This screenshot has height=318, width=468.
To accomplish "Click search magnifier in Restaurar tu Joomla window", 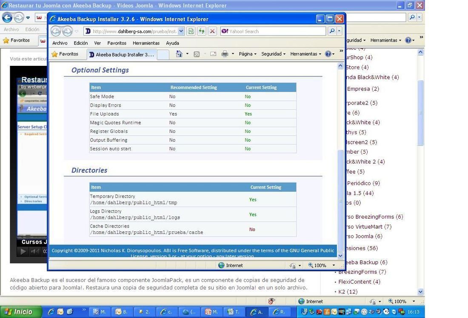I will pyautogui.click(x=412, y=17).
